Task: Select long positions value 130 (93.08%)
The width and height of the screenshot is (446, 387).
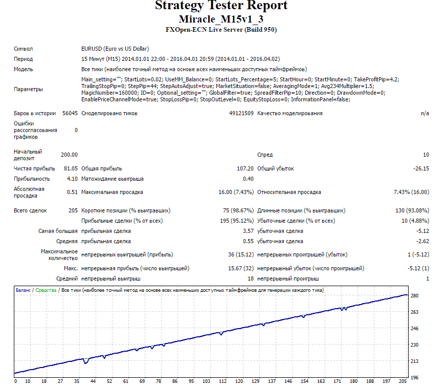Action: point(412,211)
